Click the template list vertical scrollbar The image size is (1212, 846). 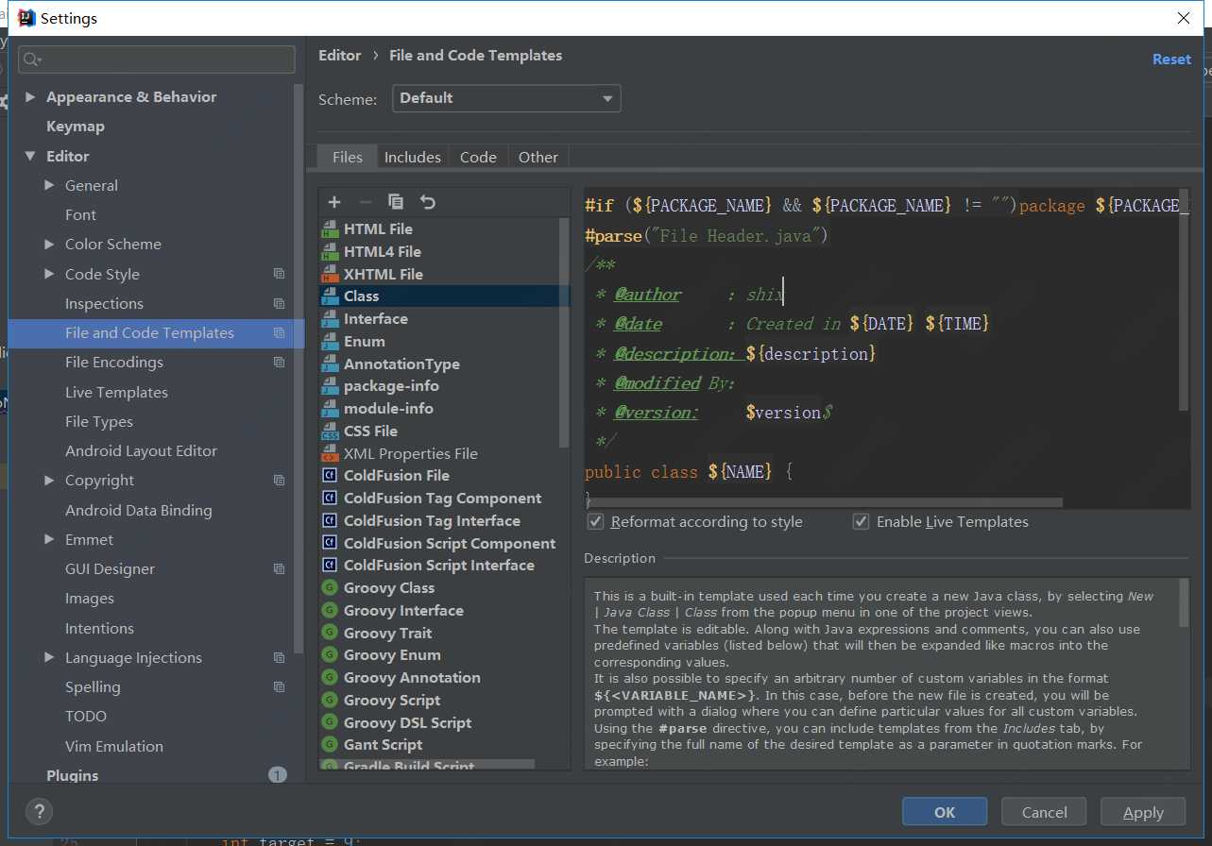565,330
